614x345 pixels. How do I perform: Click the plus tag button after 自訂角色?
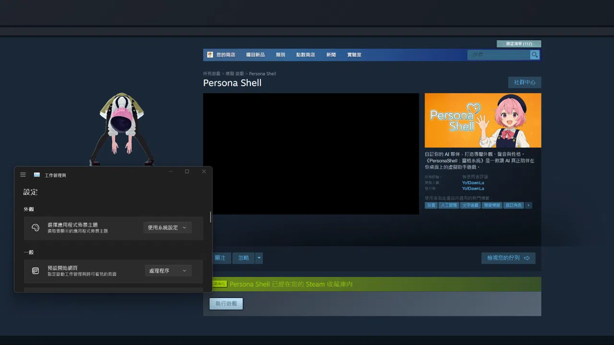pos(529,205)
